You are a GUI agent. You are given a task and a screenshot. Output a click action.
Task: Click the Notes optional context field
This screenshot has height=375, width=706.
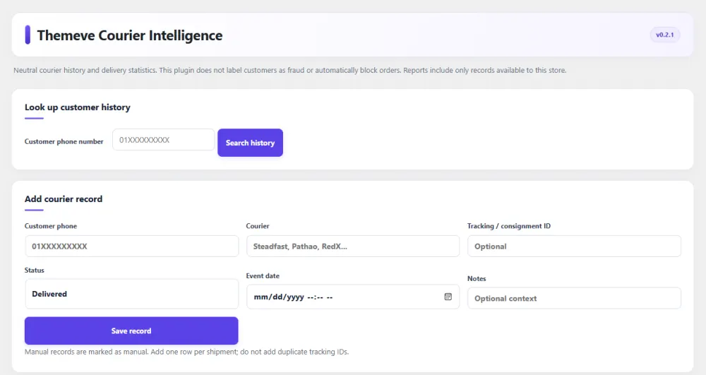[x=575, y=298]
